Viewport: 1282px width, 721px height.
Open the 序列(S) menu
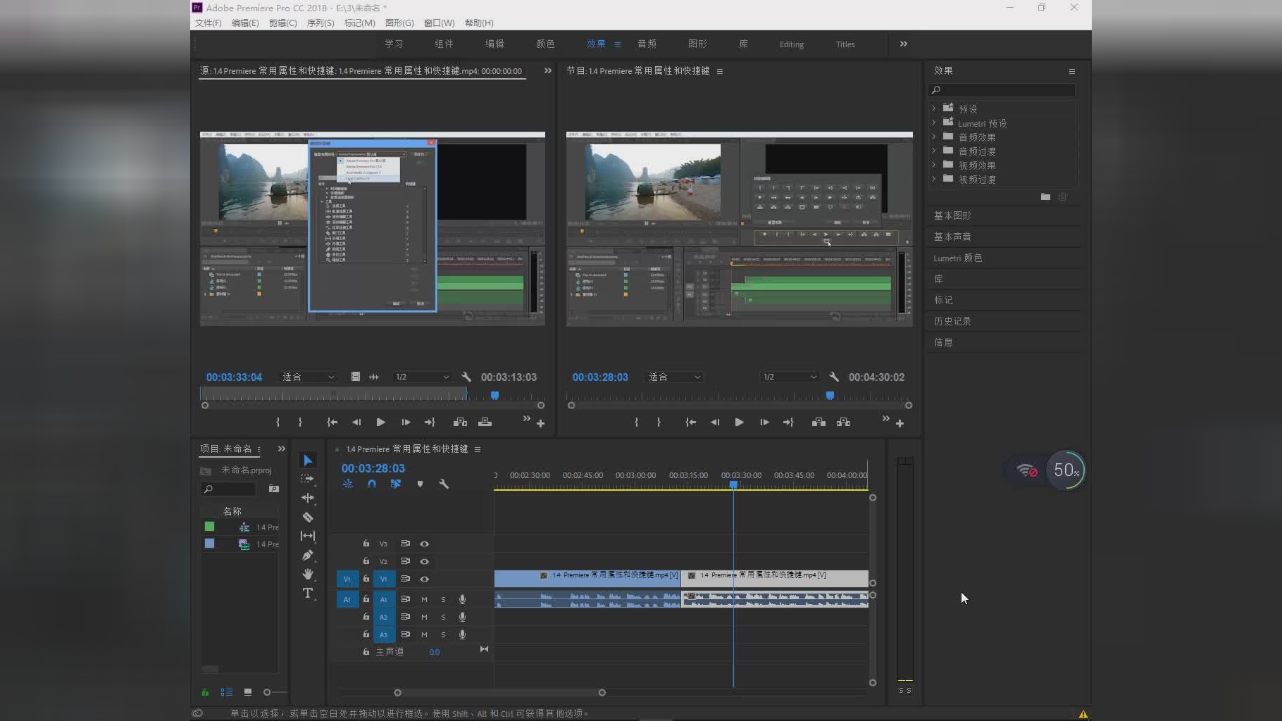click(x=320, y=23)
